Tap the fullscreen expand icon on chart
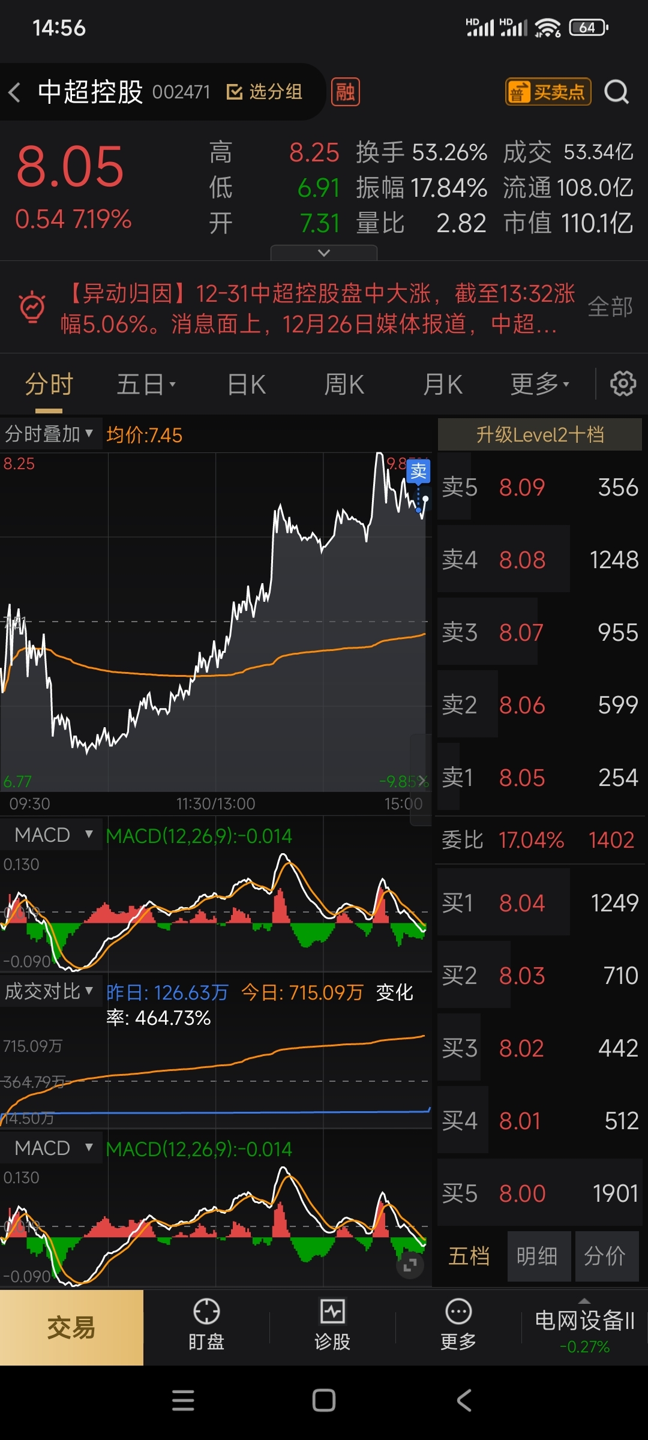Viewport: 648px width, 1440px height. 410,1265
